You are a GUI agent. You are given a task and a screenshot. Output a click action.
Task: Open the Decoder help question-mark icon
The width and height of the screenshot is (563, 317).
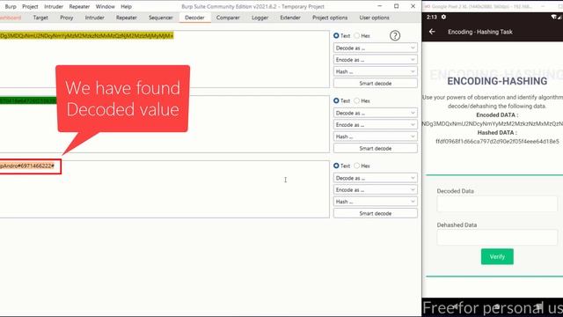point(395,35)
